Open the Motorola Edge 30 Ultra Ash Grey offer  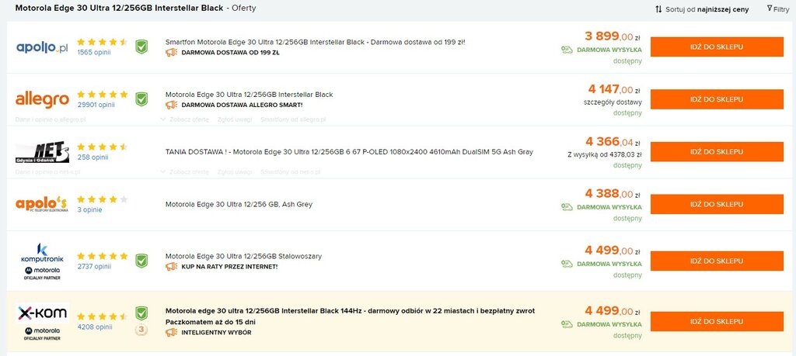pyautogui.click(x=239, y=205)
